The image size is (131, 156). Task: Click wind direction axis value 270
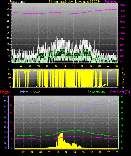pos(9,74)
